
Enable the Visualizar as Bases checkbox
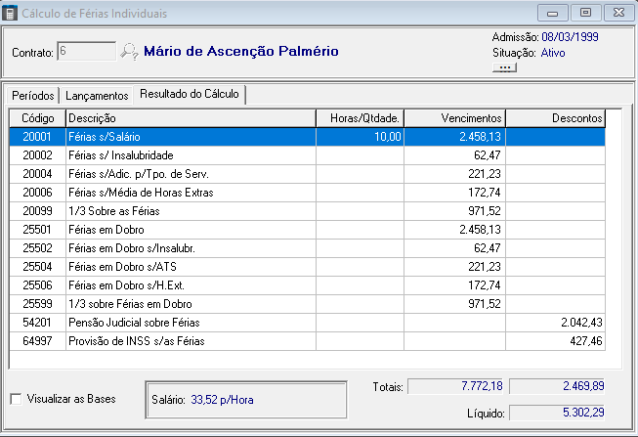point(15,398)
